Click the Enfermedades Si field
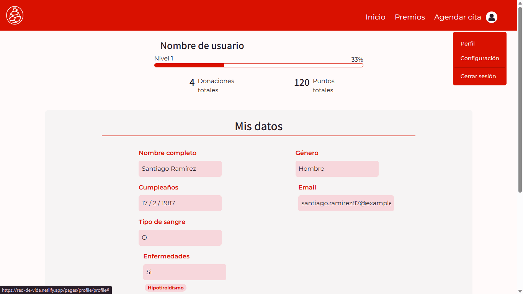Viewport: 523px width, 294px height. coord(185,272)
